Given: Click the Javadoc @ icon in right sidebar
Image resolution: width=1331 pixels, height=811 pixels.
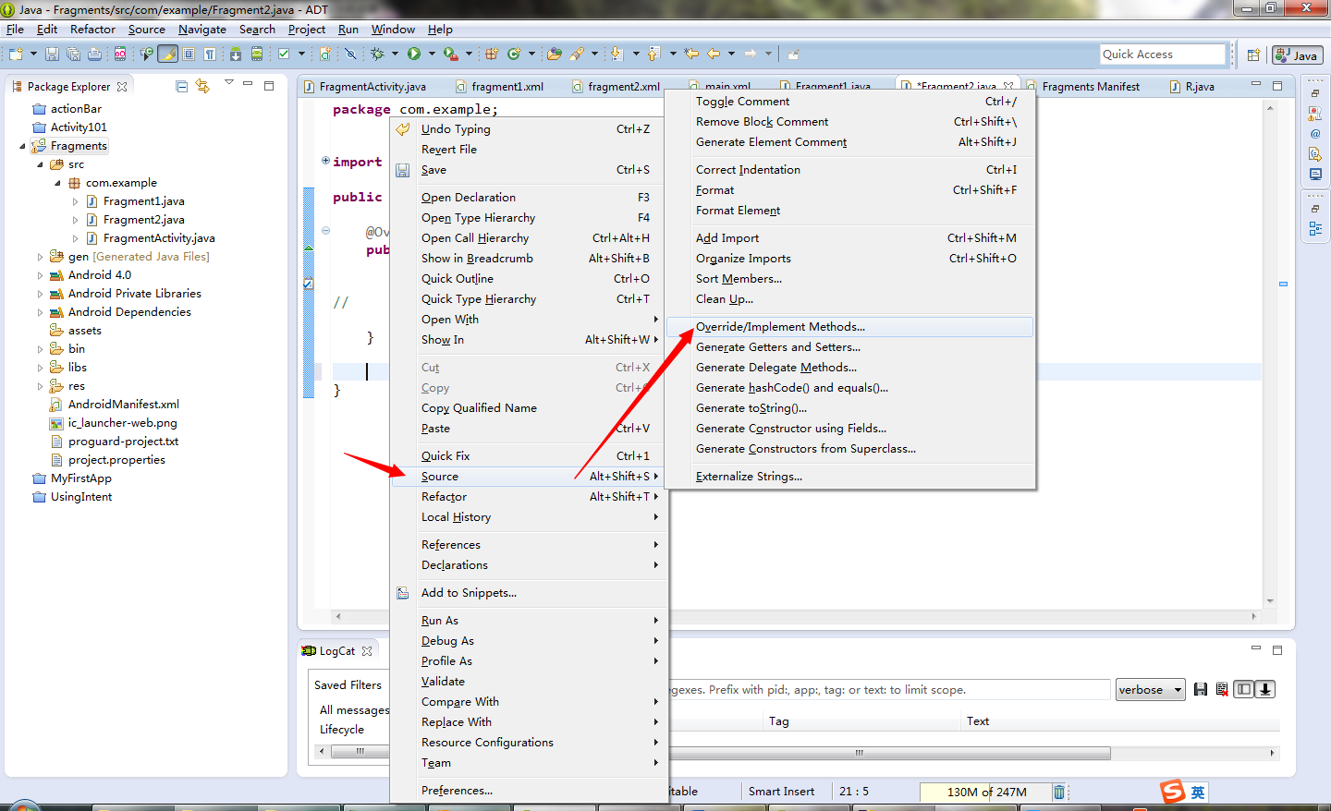Looking at the screenshot, I should coord(1315,134).
